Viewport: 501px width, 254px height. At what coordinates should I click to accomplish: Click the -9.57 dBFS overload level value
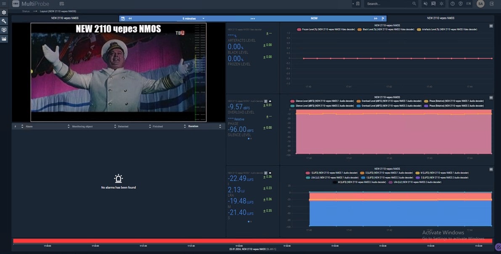[239, 107]
